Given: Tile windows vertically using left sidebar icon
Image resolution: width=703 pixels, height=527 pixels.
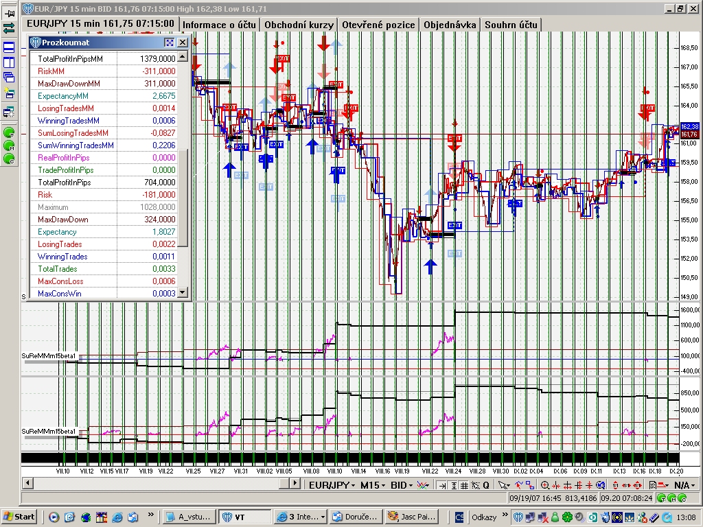Looking at the screenshot, I should point(9,62).
